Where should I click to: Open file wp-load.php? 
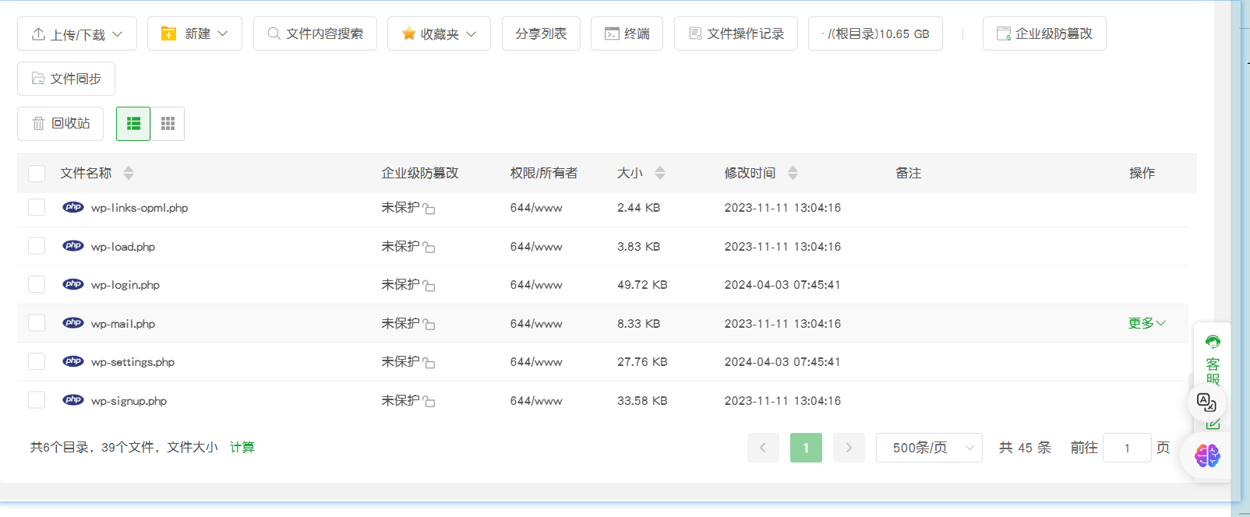[x=123, y=247]
